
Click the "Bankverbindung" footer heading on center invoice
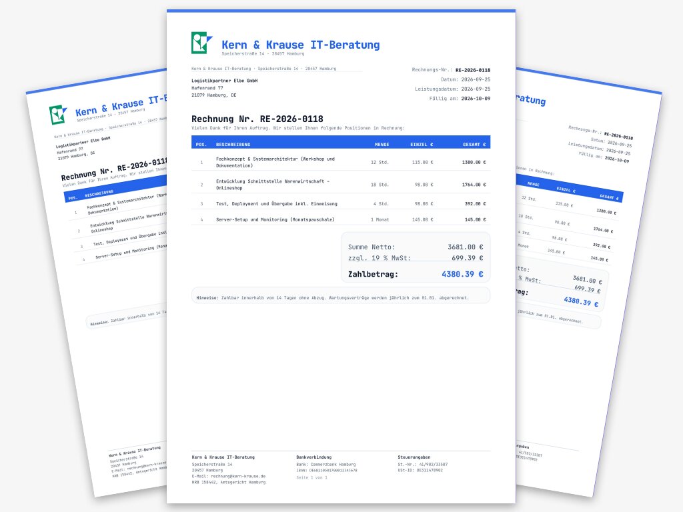point(314,457)
